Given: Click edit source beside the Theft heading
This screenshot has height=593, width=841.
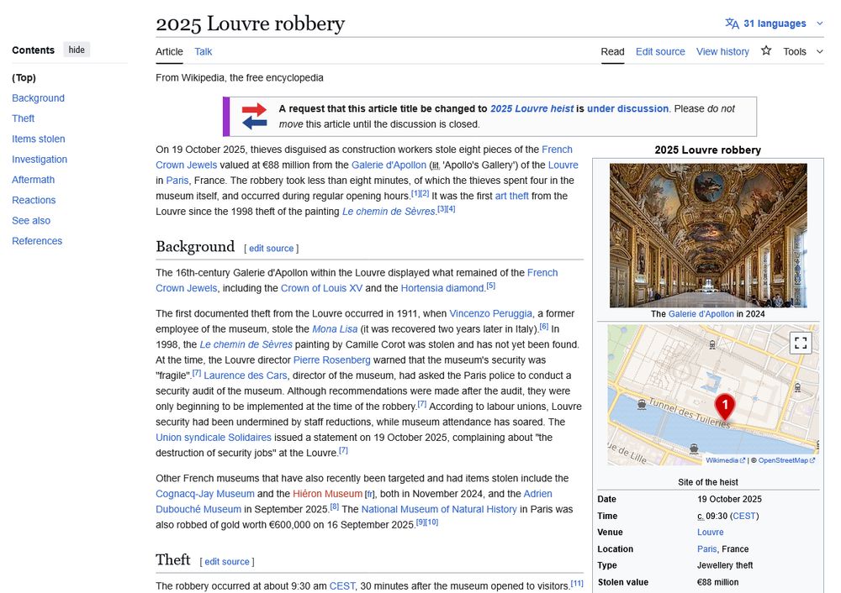Looking at the screenshot, I should point(229,561).
